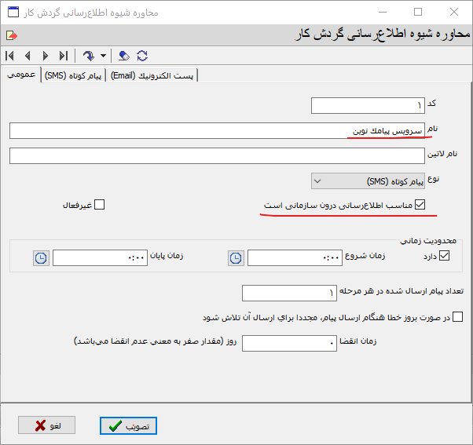This screenshot has width=473, height=445.
Task: Uncheck مناسب اطلاع‌رسانی درون سازمانی است
Action: 420,206
